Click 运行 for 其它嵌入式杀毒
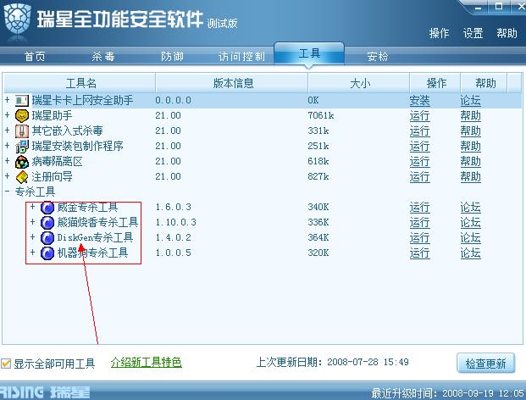The image size is (526, 400). pos(419,131)
